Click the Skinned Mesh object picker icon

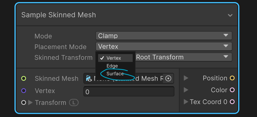[169, 78]
